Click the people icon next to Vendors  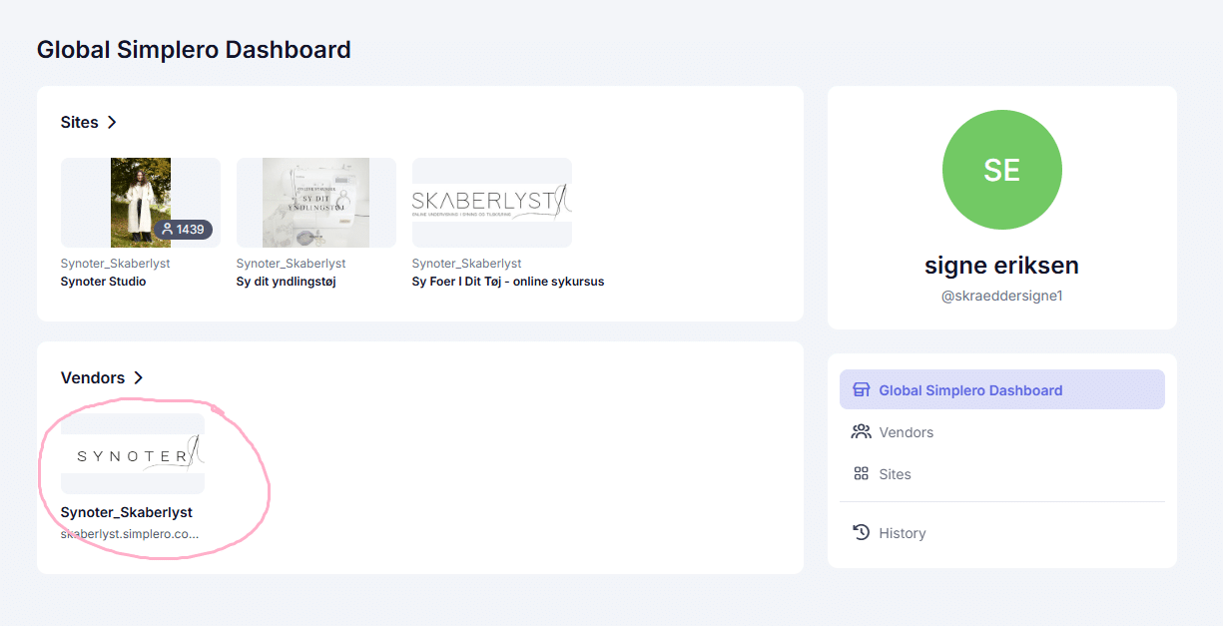861,432
